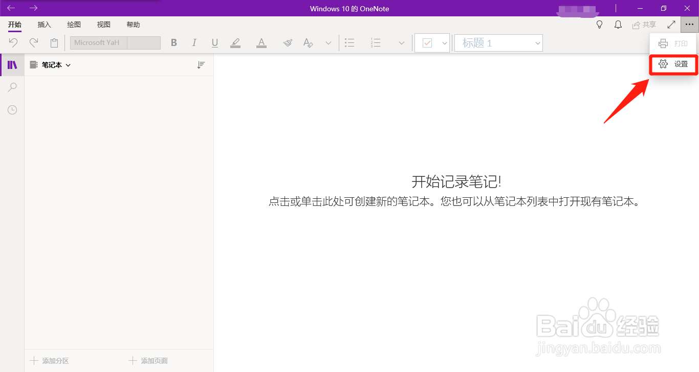The image size is (699, 372).
Task: Apply bulleted list
Action: [349, 43]
